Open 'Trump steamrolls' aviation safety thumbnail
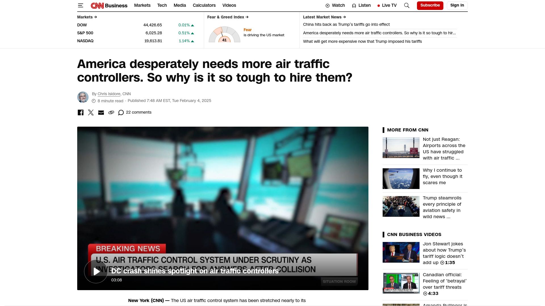The width and height of the screenshot is (545, 306). [x=401, y=207]
